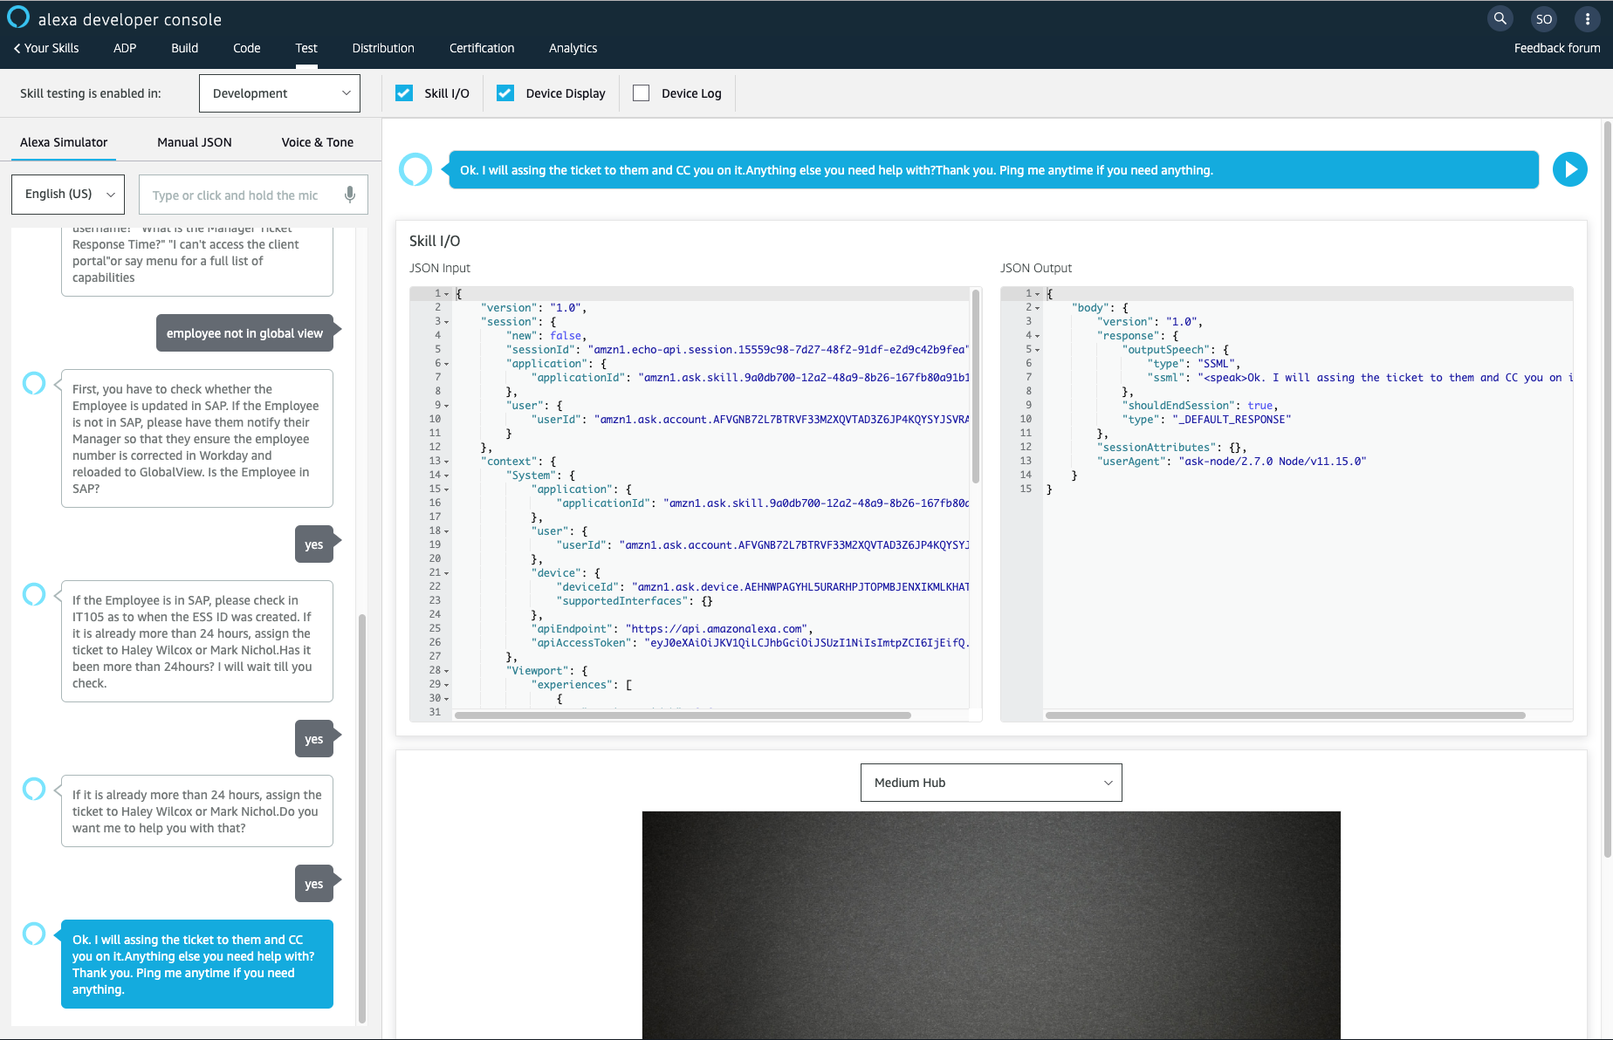
Task: Click the main page vertical scrollbar
Action: point(1608,489)
